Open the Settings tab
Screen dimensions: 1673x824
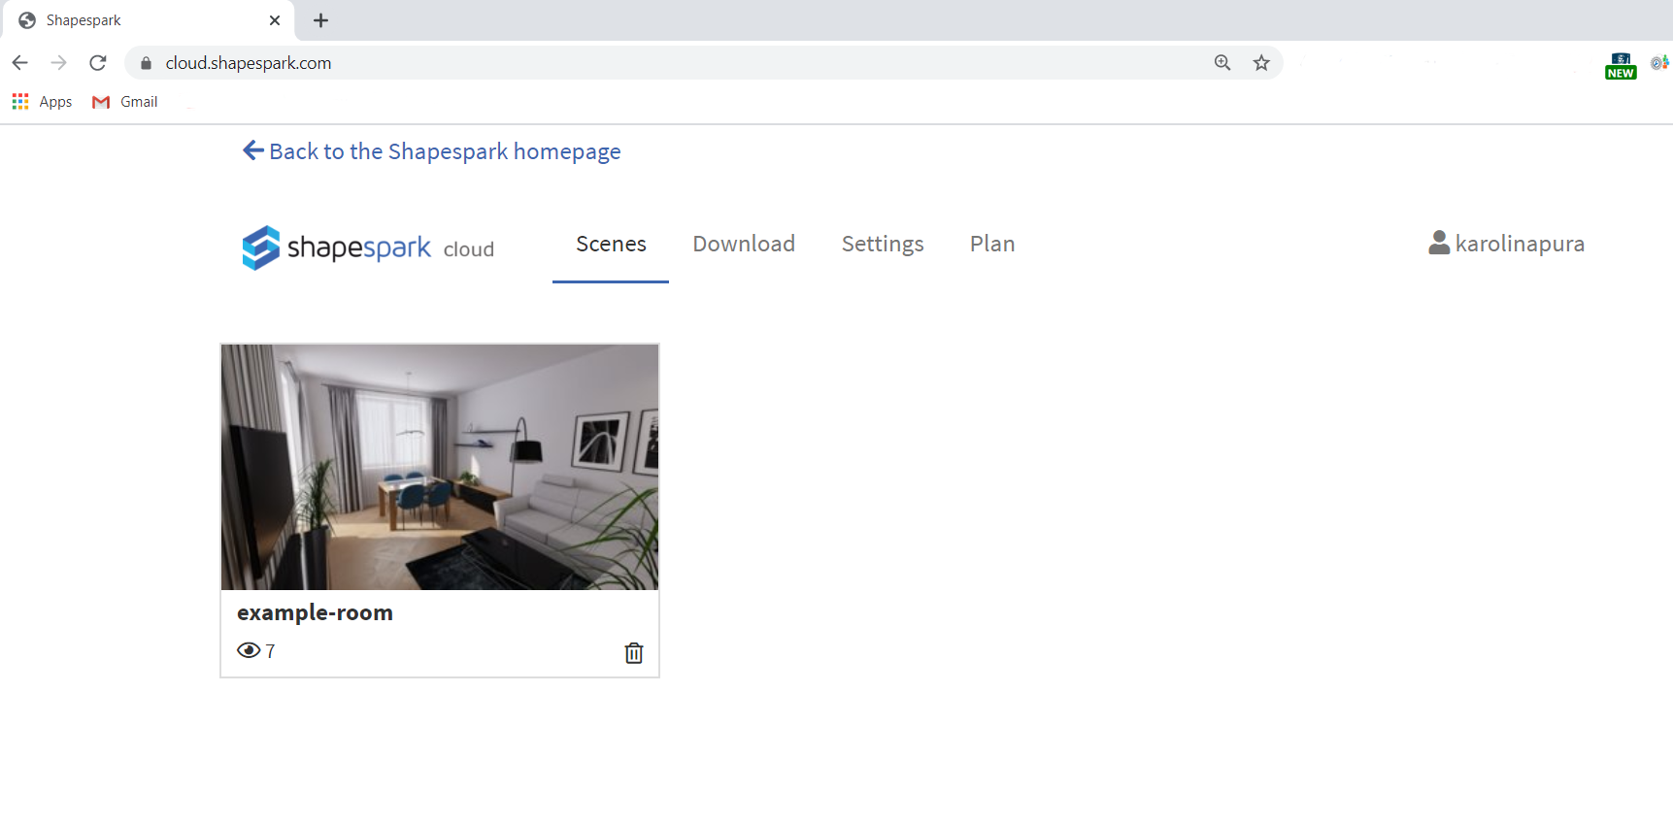point(882,244)
